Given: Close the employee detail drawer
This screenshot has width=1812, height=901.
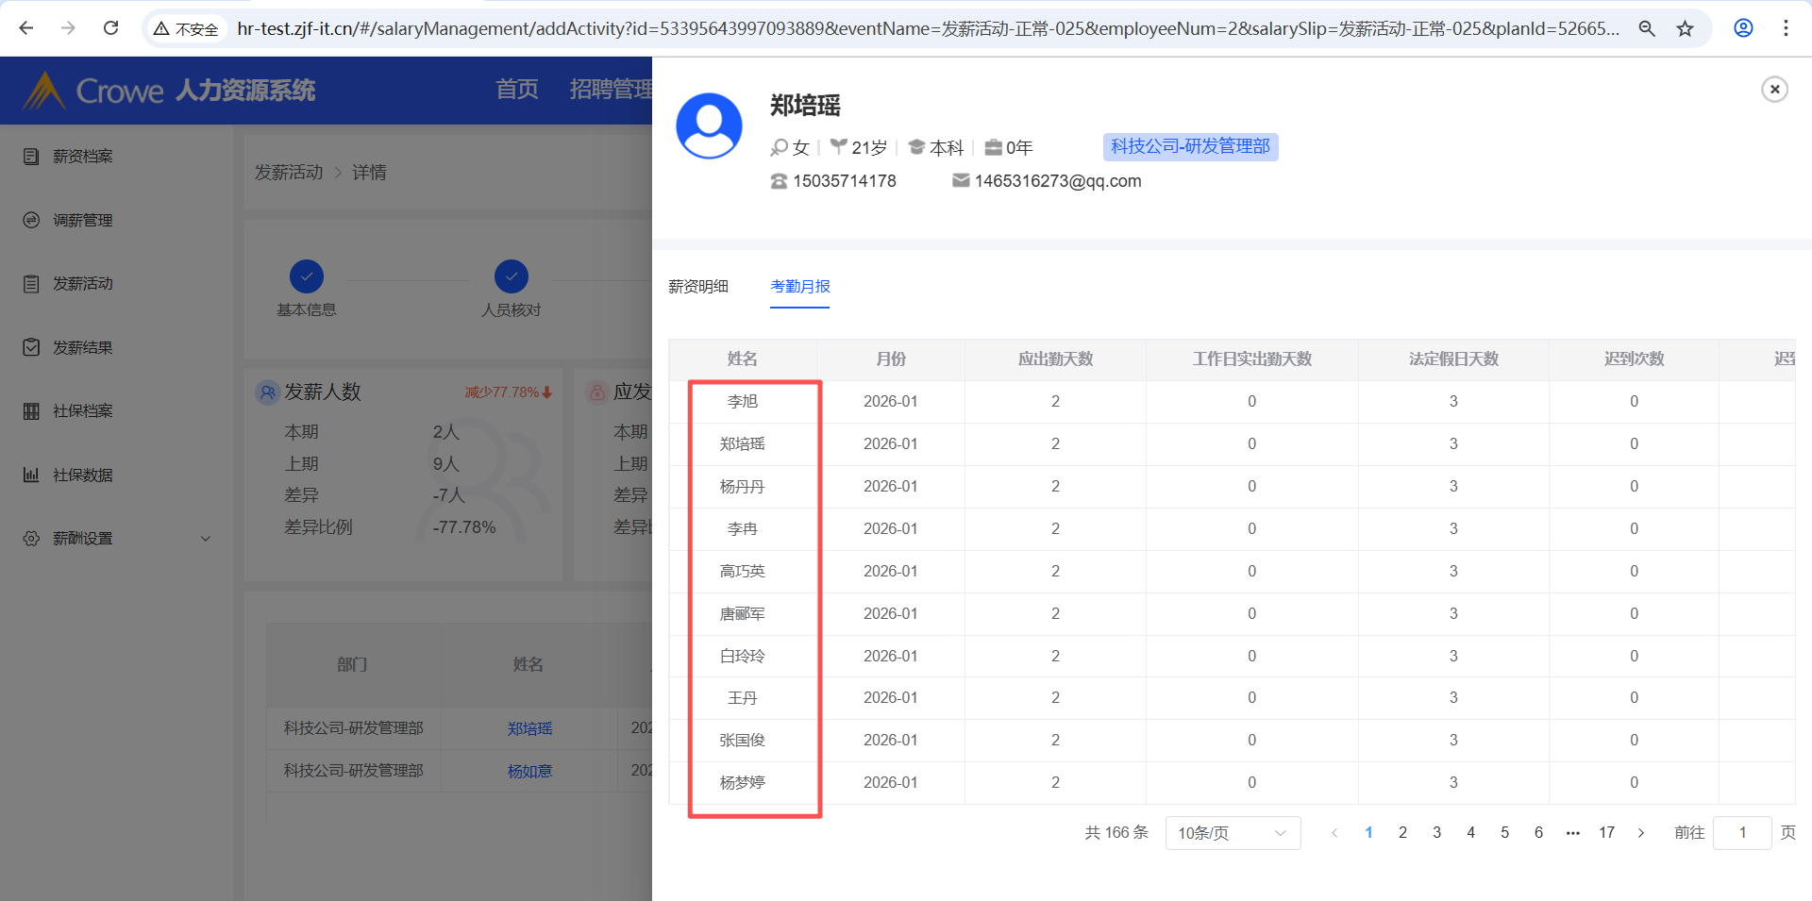Looking at the screenshot, I should tap(1774, 90).
